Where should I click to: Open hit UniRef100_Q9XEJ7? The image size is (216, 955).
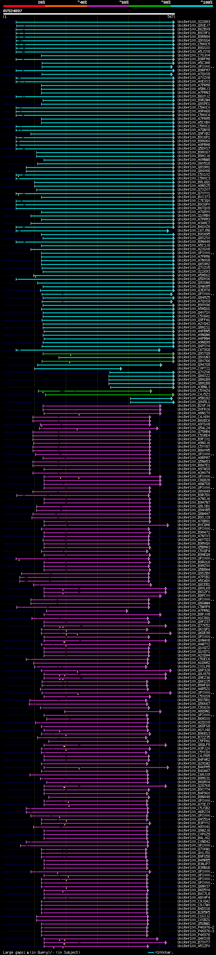click(194, 26)
